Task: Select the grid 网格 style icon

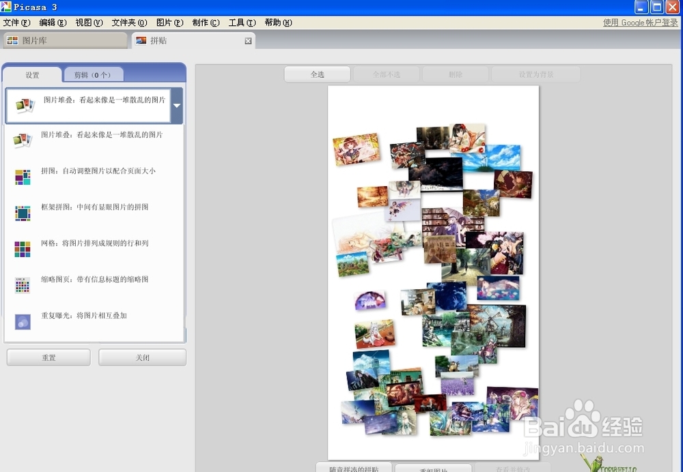Action: click(x=23, y=249)
